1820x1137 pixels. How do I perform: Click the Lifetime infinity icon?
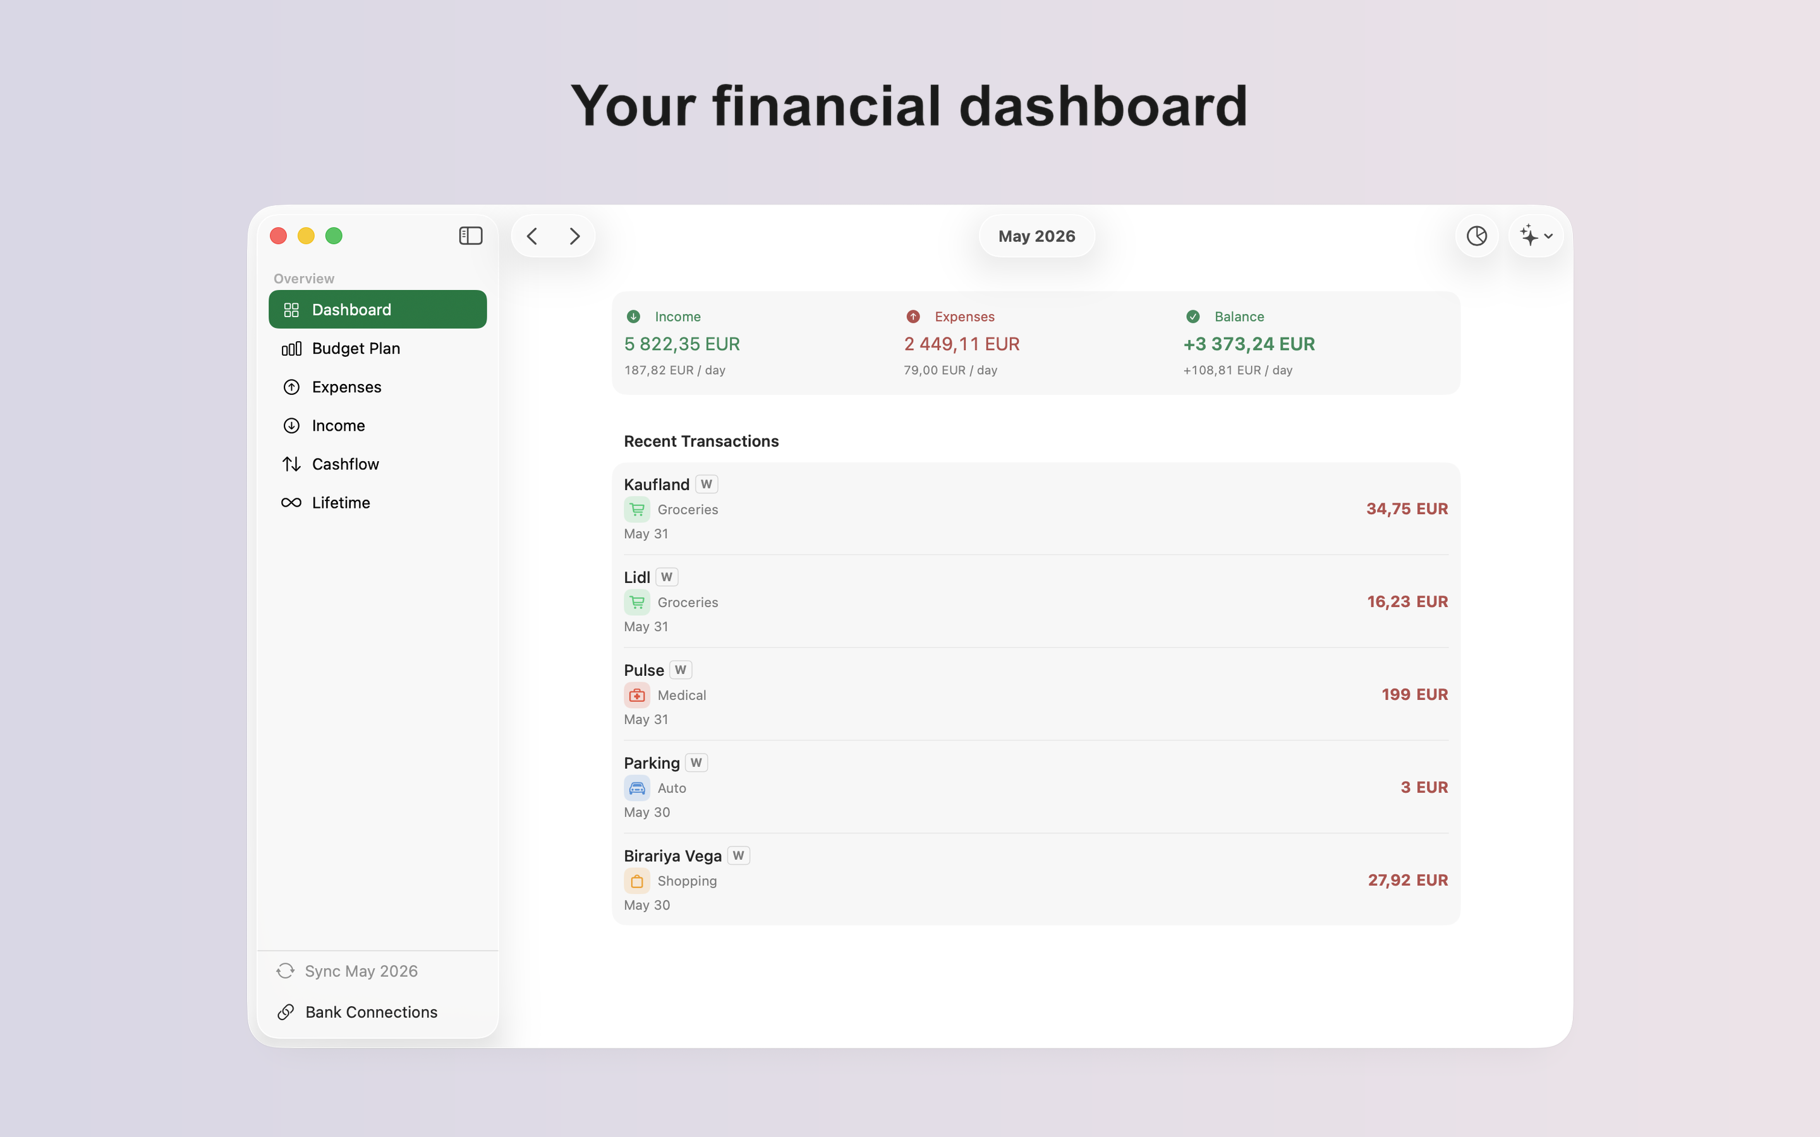(291, 502)
